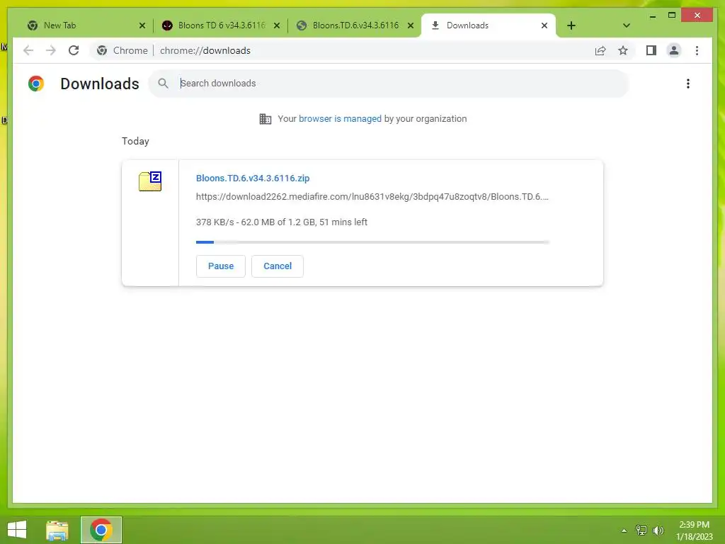Open File Explorer from taskbar

pyautogui.click(x=57, y=530)
